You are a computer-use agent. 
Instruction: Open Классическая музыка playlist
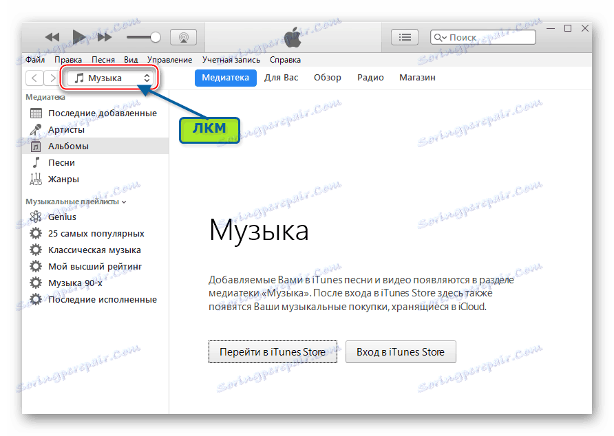[x=96, y=250]
